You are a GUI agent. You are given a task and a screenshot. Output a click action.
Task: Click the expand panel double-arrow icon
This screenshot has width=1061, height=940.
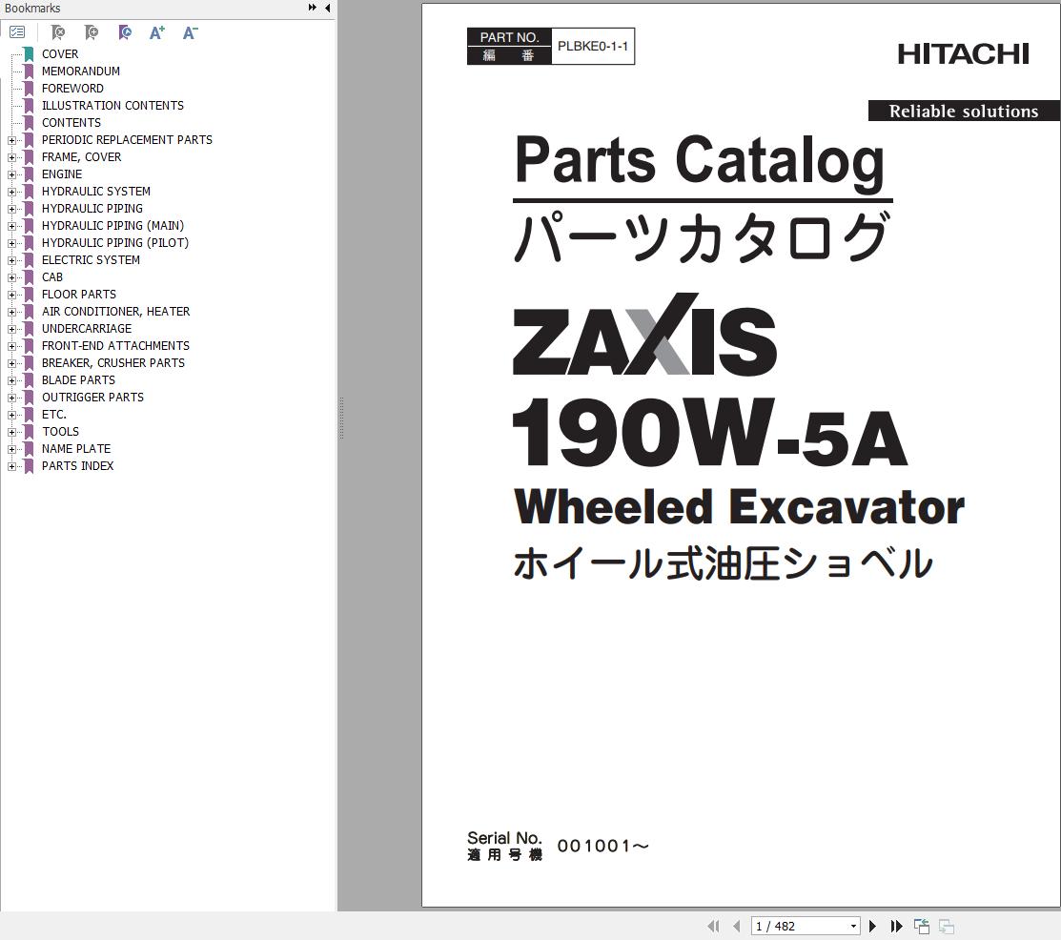click(312, 8)
